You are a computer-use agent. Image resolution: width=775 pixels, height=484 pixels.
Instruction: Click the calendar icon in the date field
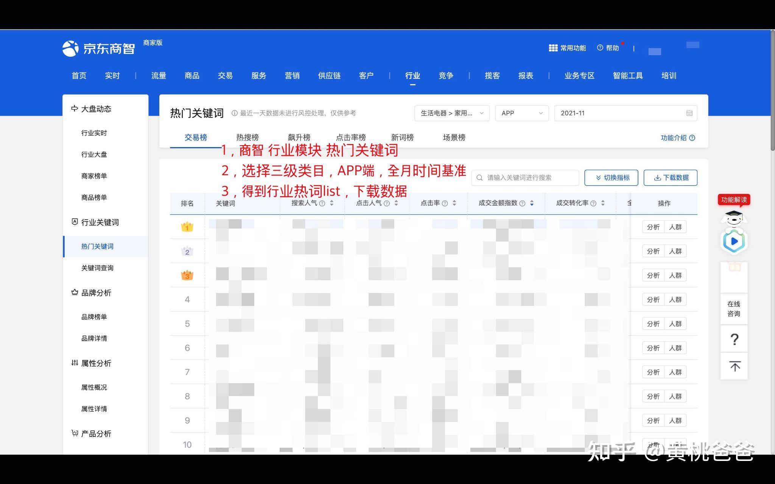(x=689, y=113)
